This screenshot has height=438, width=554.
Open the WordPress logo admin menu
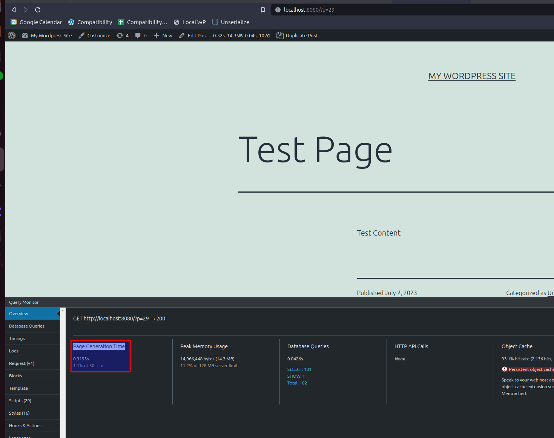[x=12, y=35]
